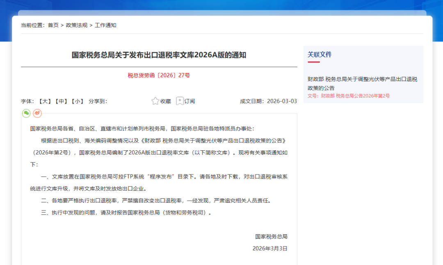Share article via Weibo icon

37,113
